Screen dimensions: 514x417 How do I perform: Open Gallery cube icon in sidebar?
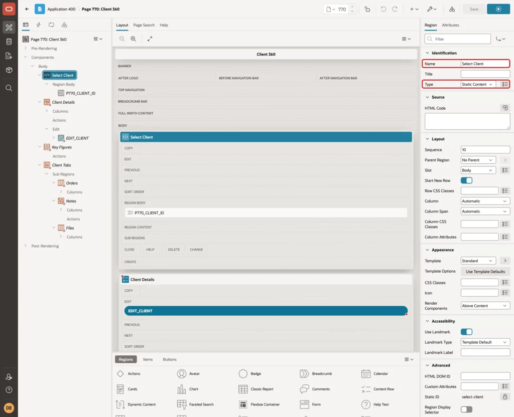[9, 70]
